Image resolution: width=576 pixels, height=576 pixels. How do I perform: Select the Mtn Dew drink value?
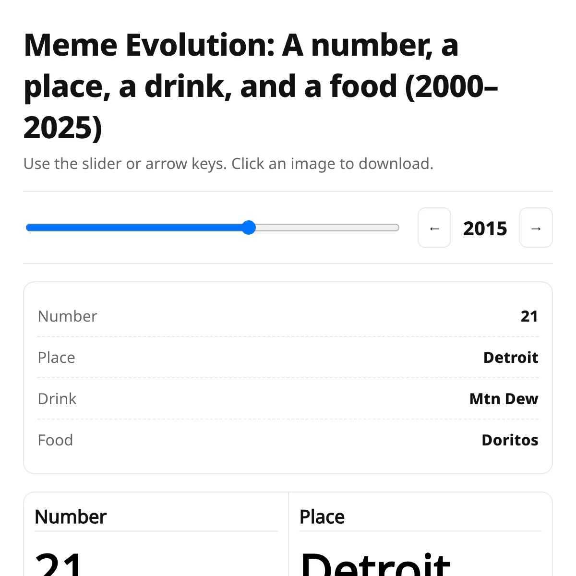coord(504,399)
